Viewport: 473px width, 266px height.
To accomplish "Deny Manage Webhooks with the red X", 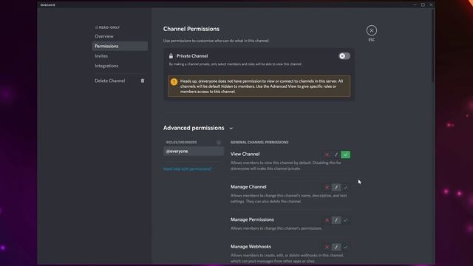I will click(327, 247).
